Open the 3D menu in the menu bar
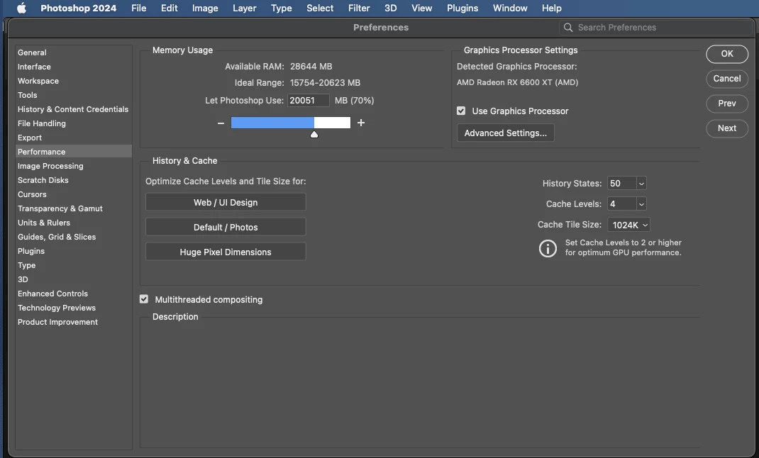 [390, 9]
